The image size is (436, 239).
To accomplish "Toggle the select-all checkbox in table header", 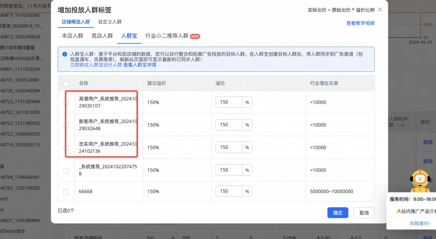I will click(66, 83).
